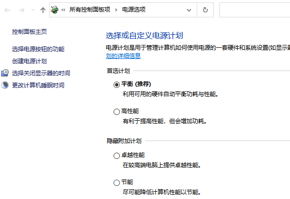This screenshot has width=290, height=199.
Task: Open 所有控制面板项 breadcrumb
Action: [90, 10]
